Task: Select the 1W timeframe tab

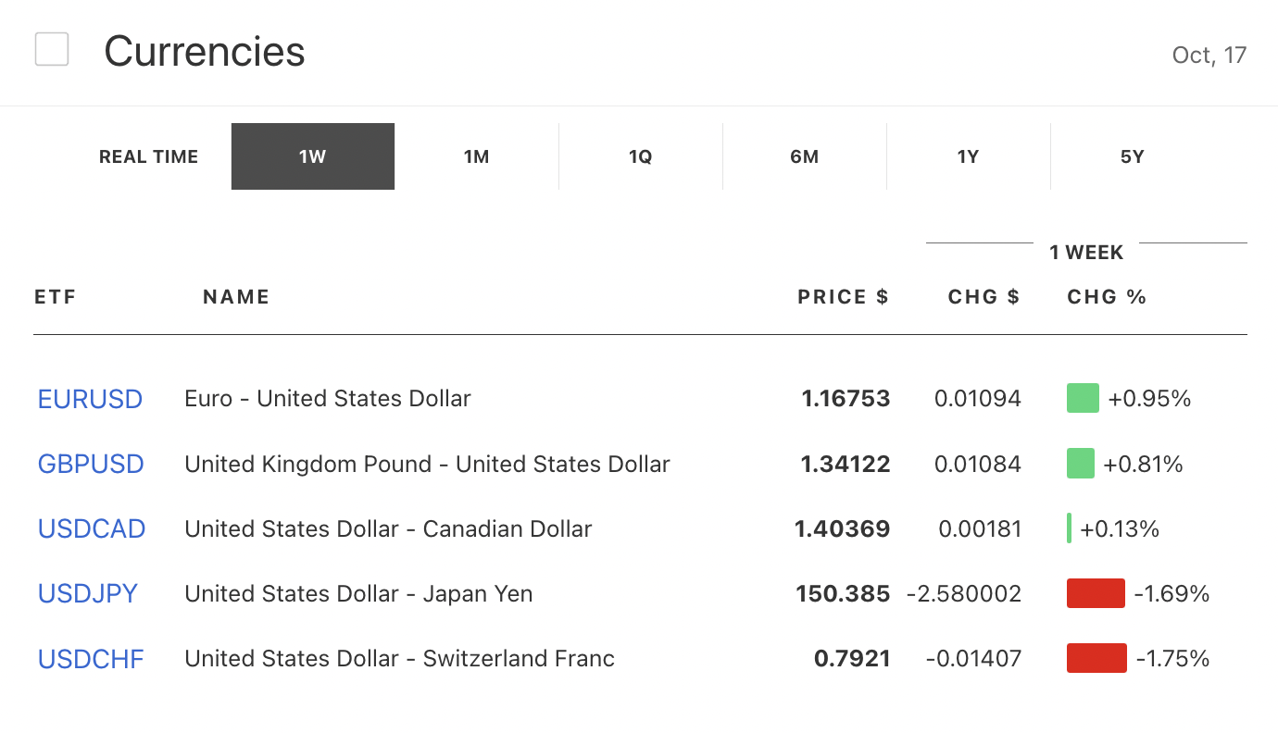Action: pyautogui.click(x=313, y=156)
